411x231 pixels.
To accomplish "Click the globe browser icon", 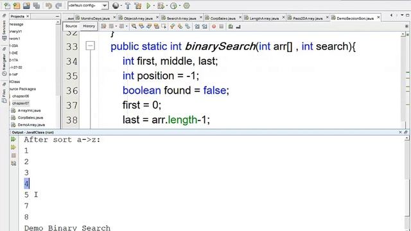I will pyautogui.click(x=116, y=6).
